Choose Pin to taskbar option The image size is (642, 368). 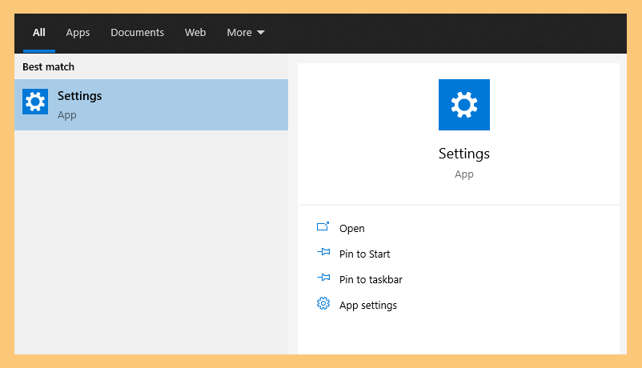(x=371, y=279)
